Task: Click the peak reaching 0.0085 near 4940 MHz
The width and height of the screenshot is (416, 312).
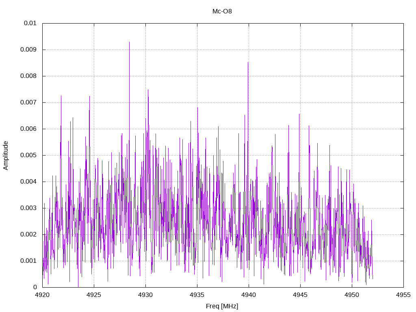Action: (248, 63)
